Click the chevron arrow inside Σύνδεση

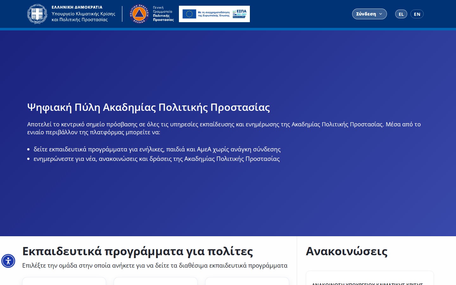click(381, 14)
